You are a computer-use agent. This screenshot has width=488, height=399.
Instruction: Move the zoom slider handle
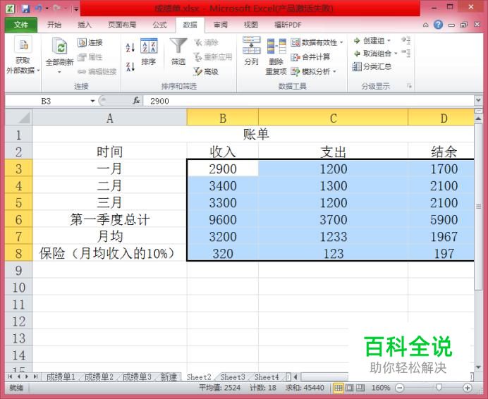439,387
